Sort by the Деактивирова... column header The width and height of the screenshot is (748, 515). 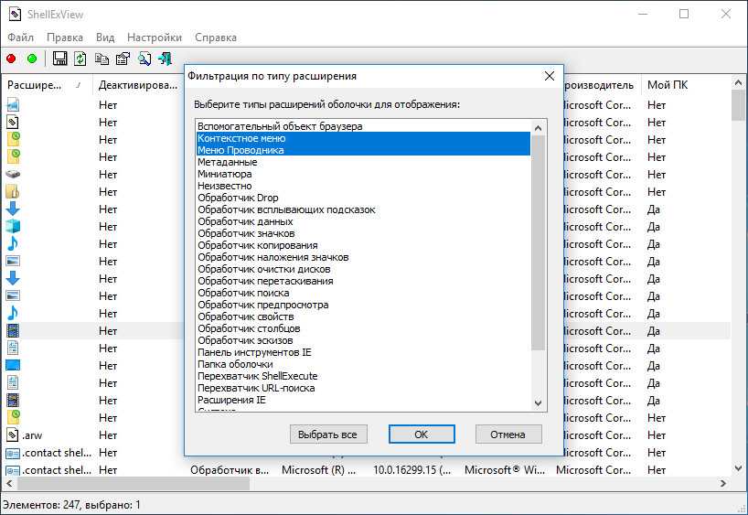tap(138, 85)
